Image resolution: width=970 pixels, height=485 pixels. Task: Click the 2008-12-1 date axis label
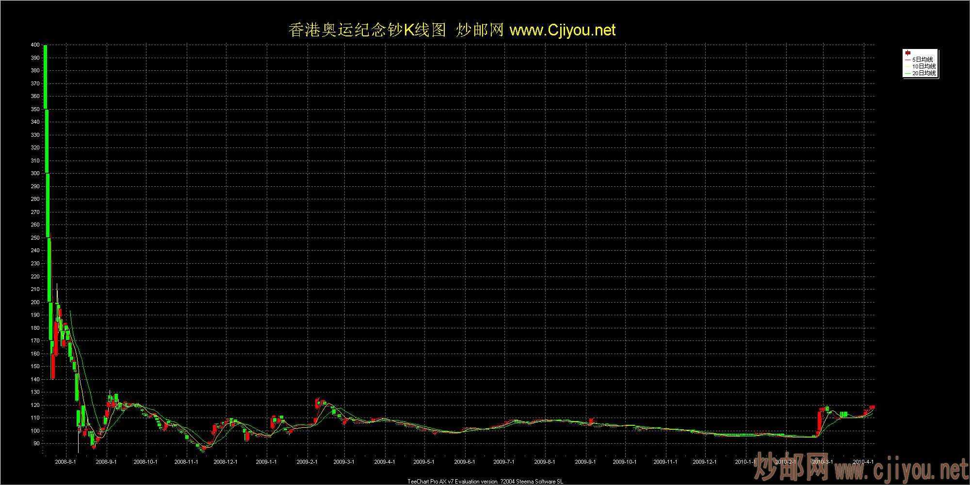point(226,462)
